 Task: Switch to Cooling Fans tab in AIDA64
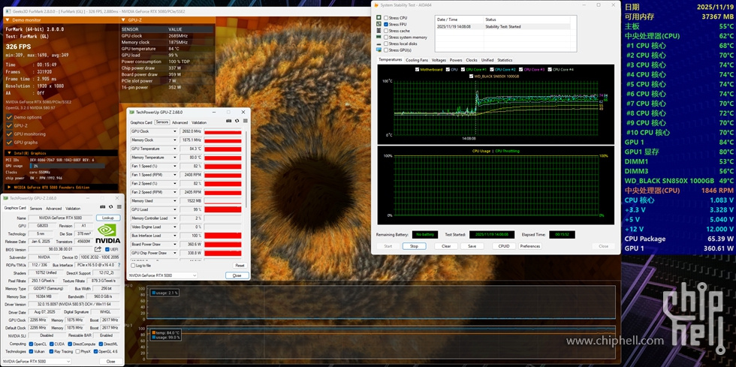(417, 60)
